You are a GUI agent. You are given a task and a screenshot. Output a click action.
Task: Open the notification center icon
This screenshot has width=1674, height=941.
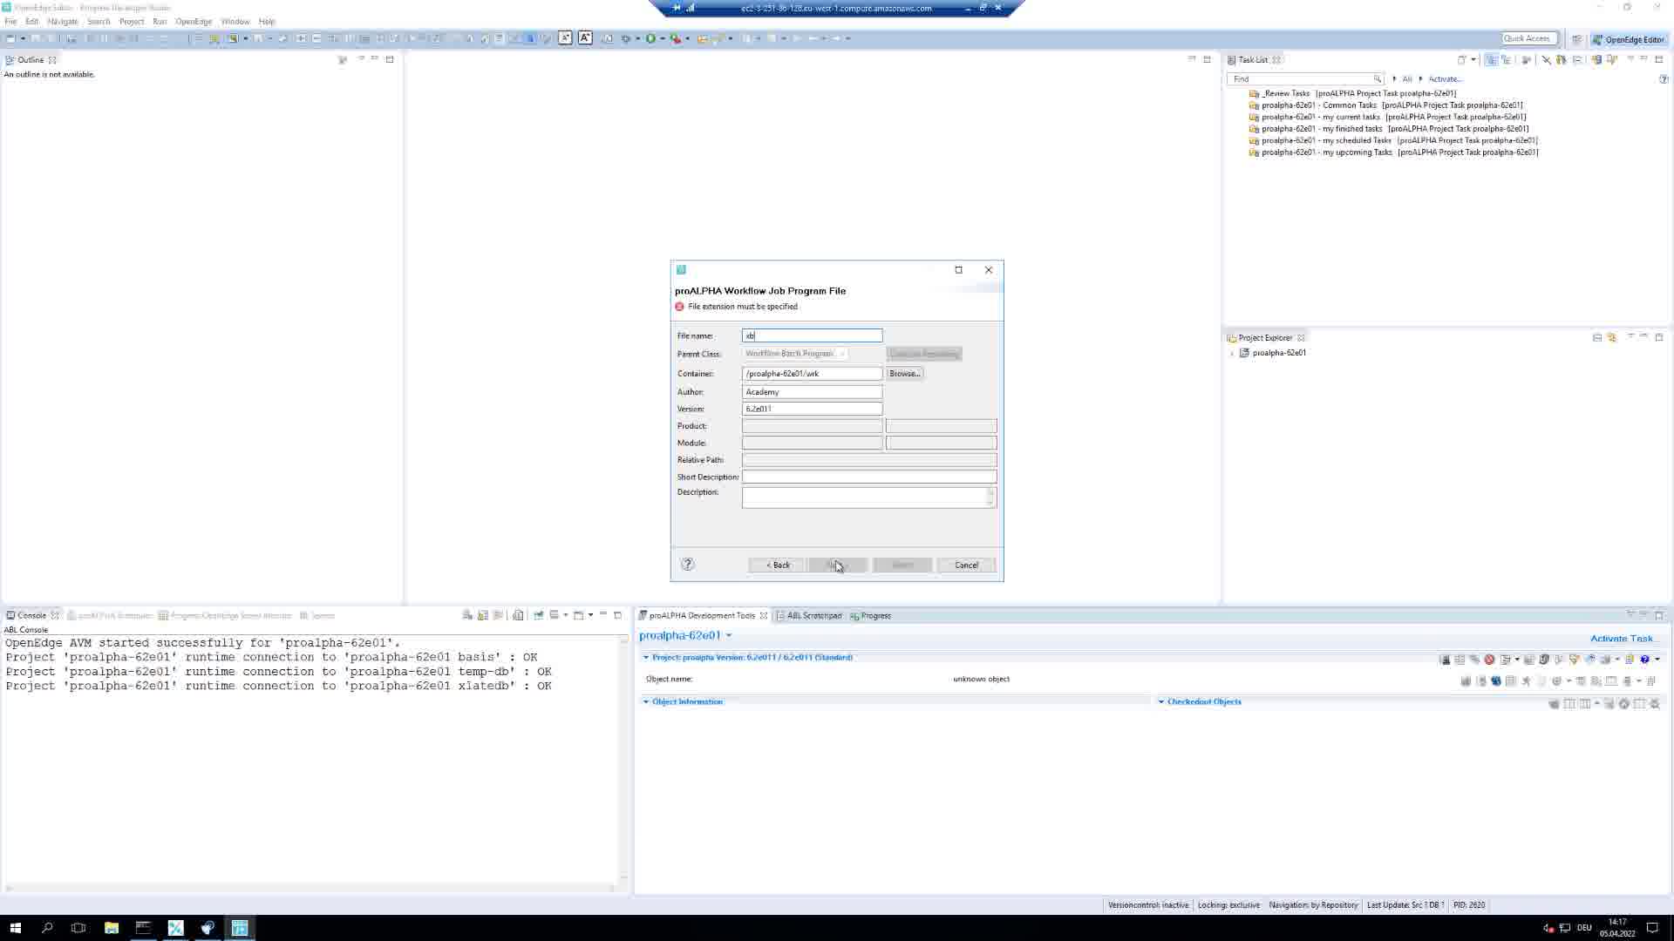[1652, 928]
